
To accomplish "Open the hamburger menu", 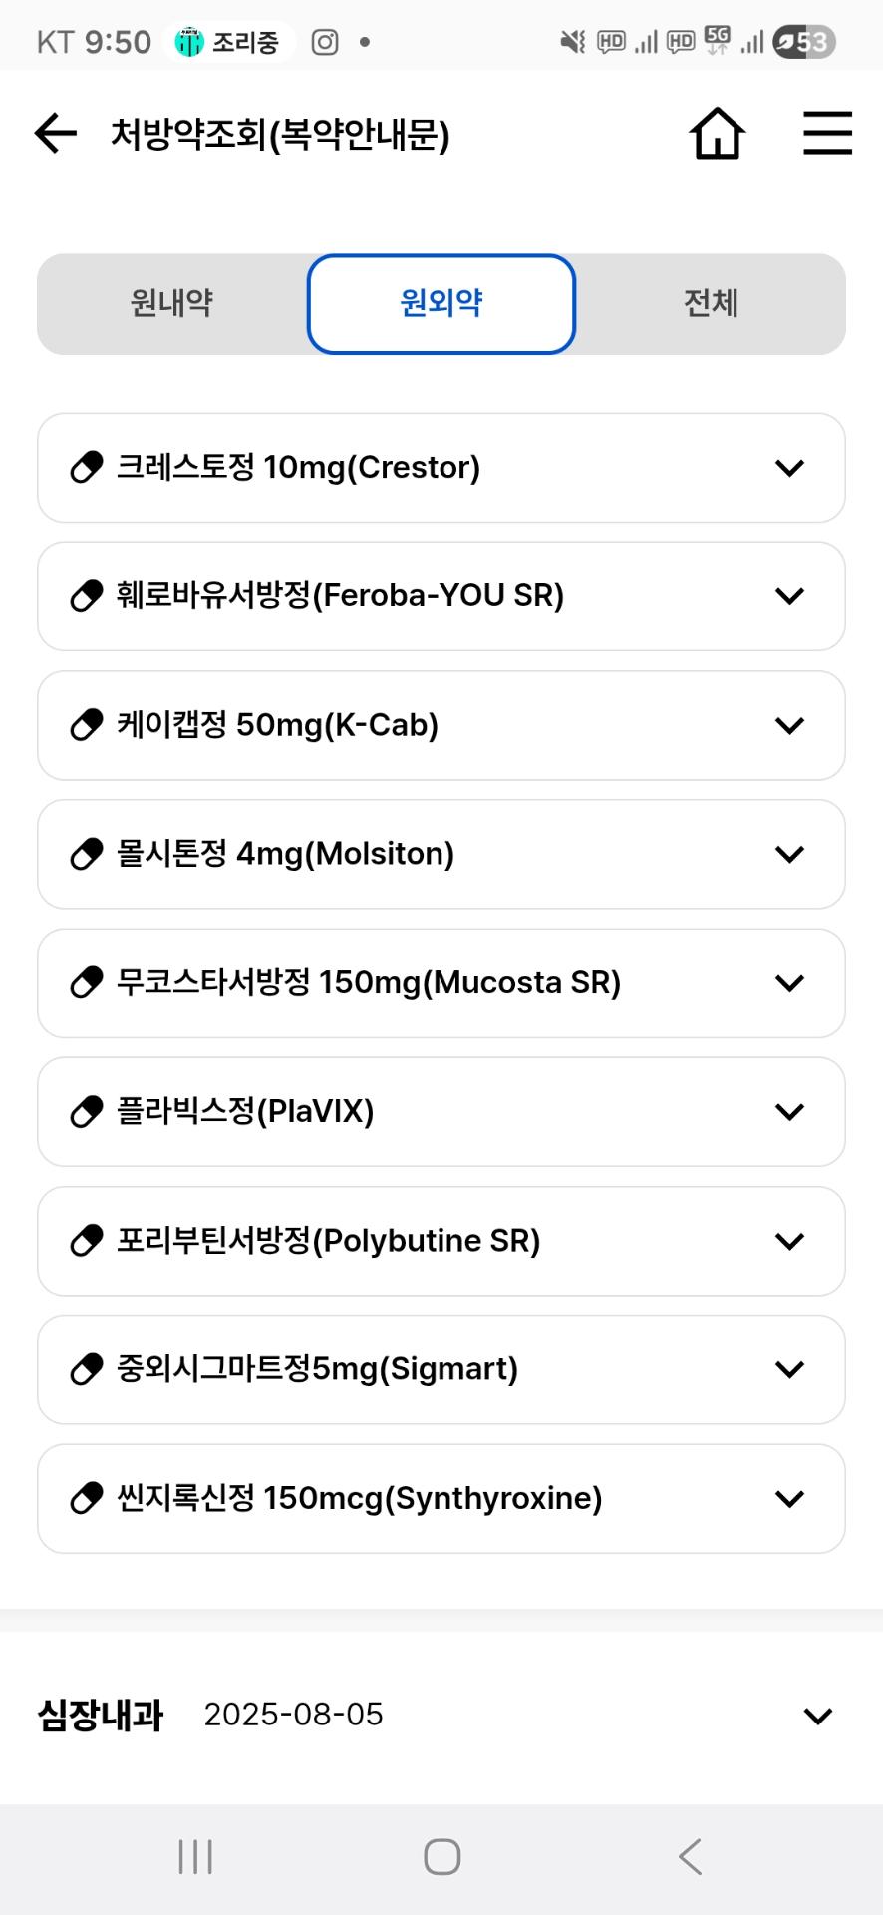I will tap(827, 134).
